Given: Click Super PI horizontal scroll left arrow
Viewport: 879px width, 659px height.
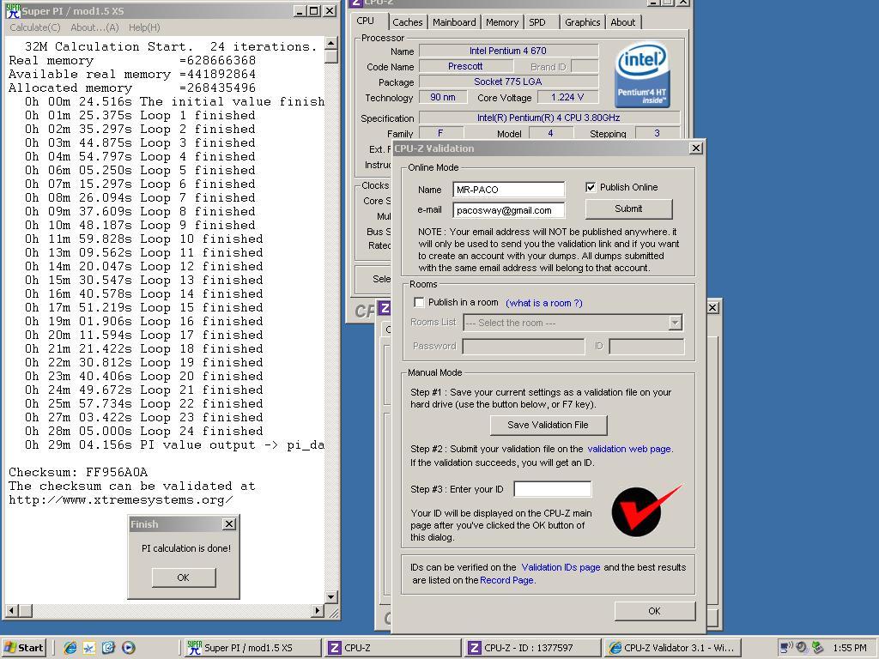Looking at the screenshot, I should click(x=12, y=610).
